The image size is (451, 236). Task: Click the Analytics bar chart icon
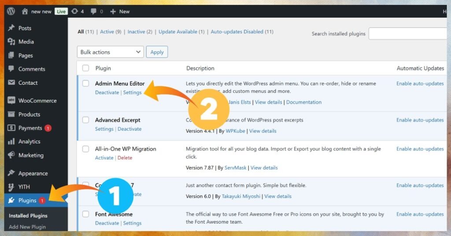coord(11,141)
